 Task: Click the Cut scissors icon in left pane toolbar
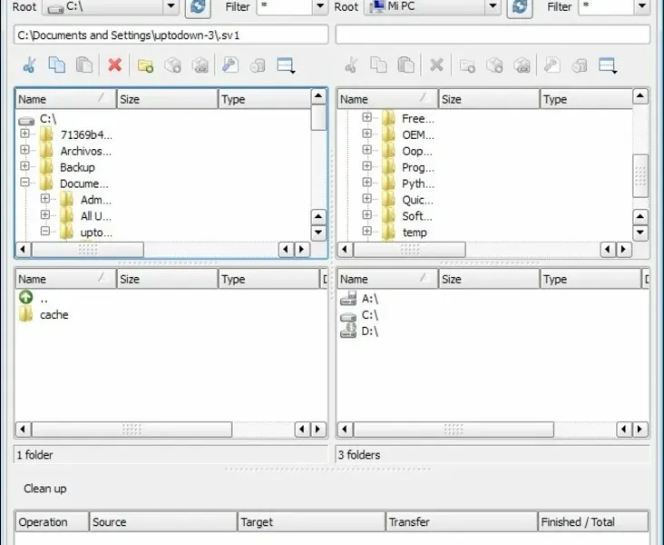pos(29,65)
